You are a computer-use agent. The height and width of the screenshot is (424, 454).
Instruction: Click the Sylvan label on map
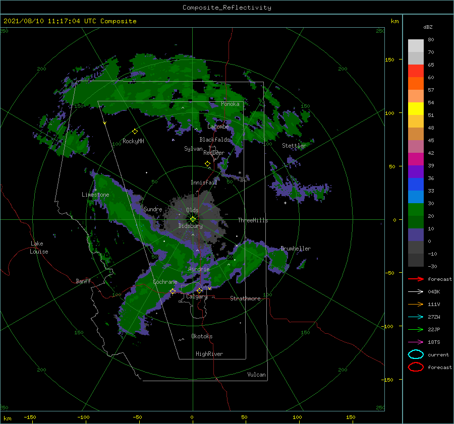click(x=193, y=149)
